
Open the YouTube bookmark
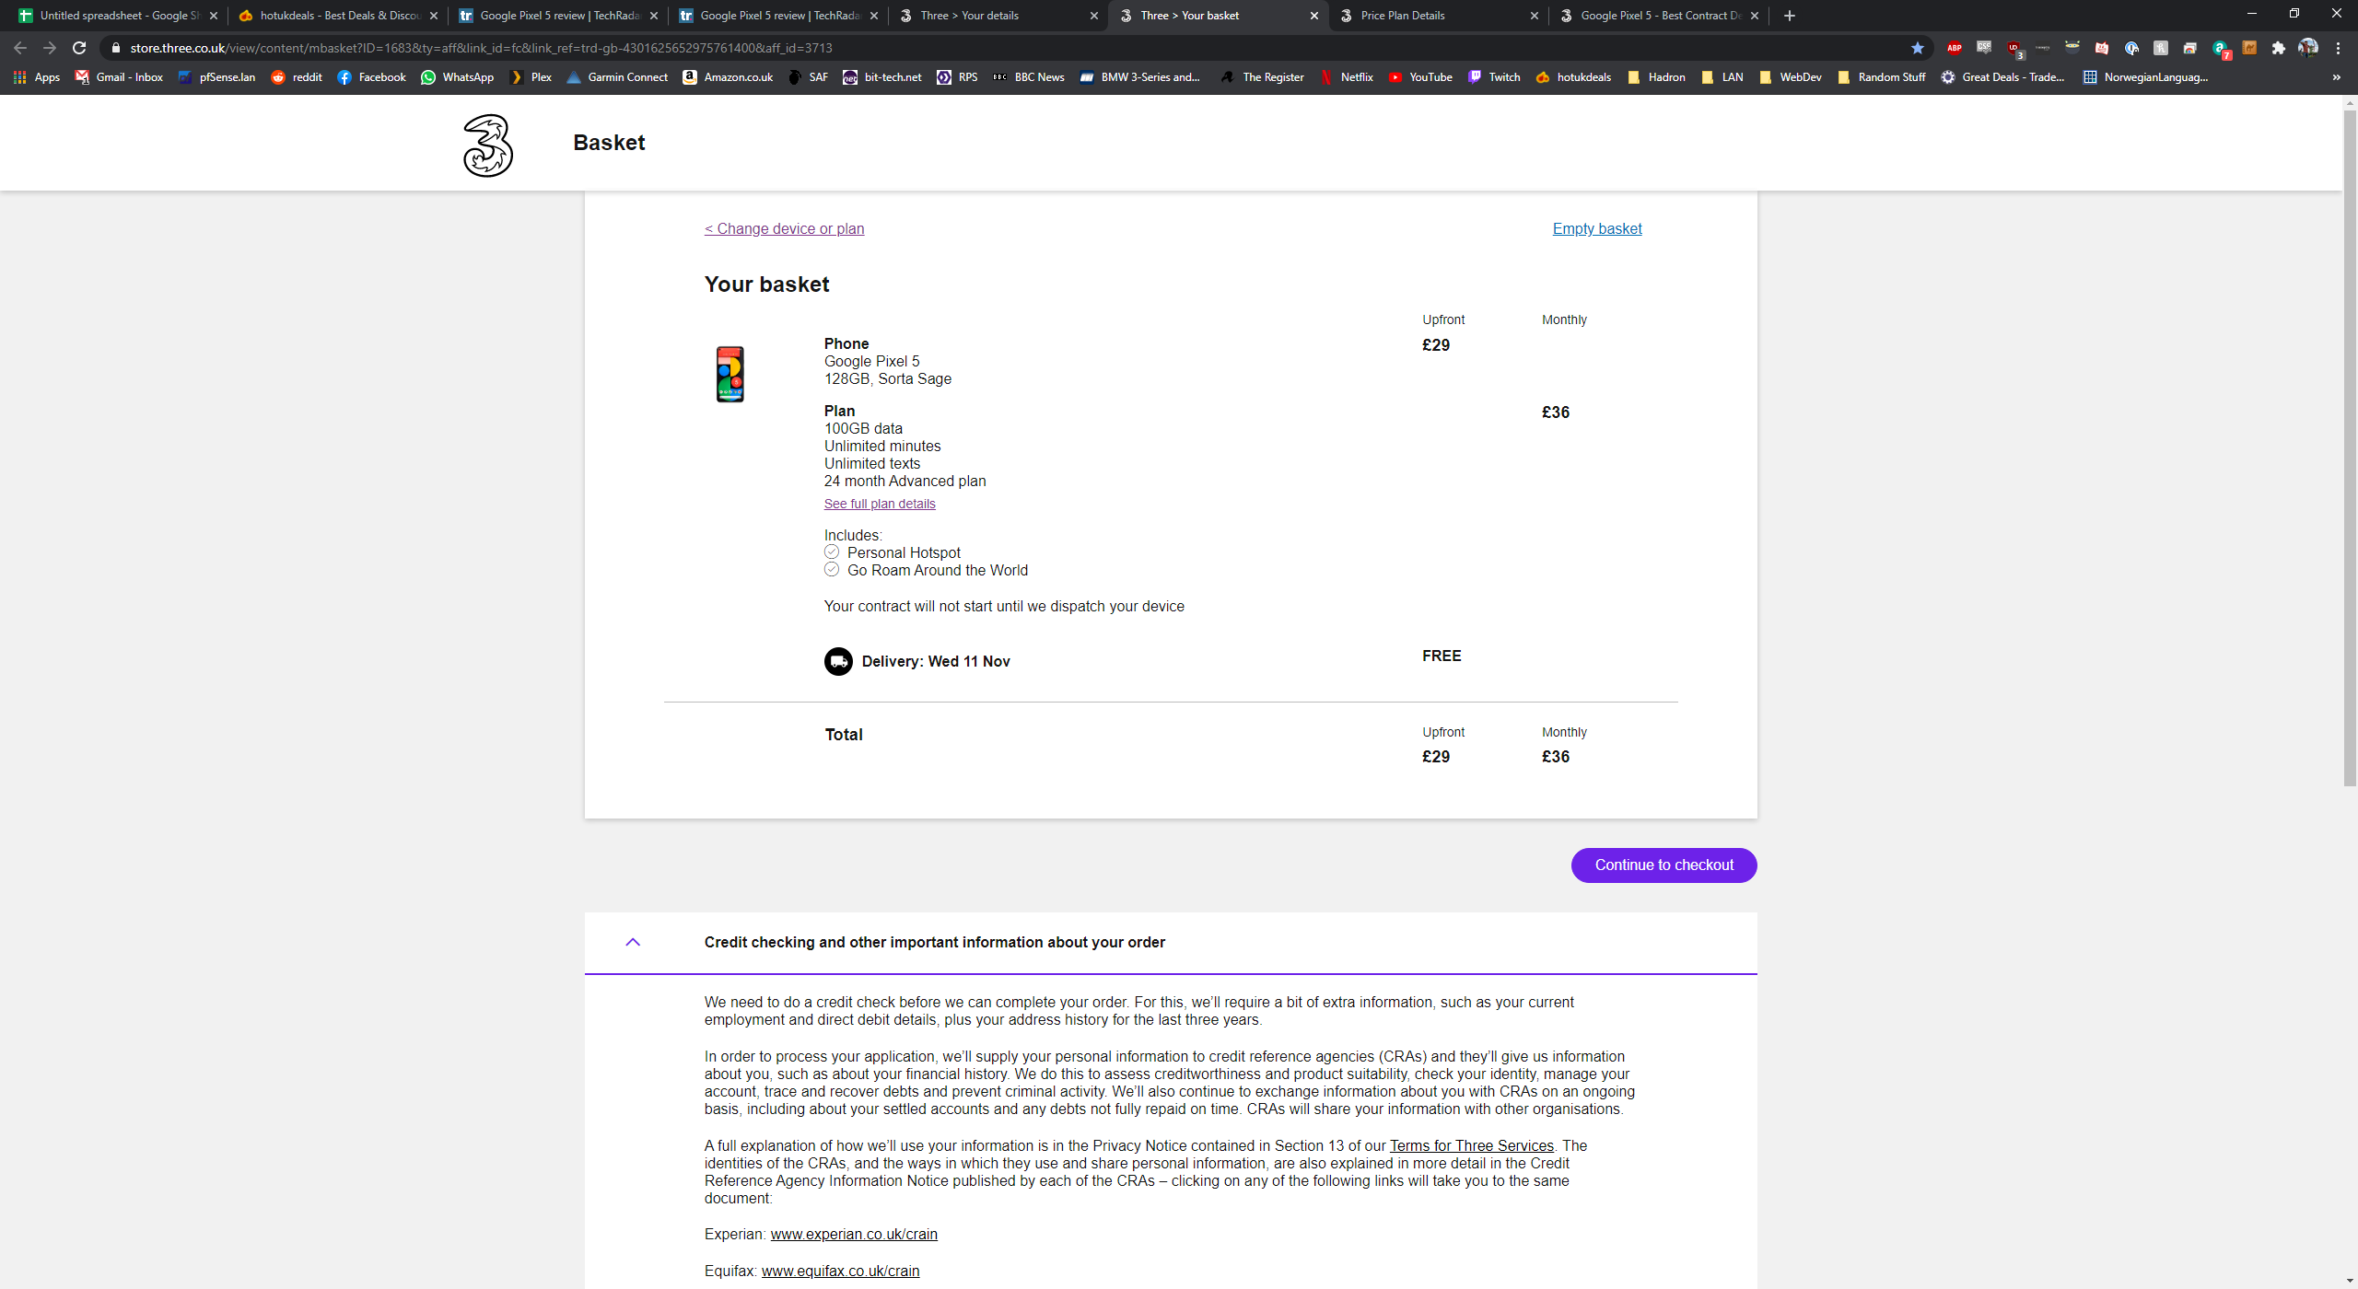(1421, 77)
